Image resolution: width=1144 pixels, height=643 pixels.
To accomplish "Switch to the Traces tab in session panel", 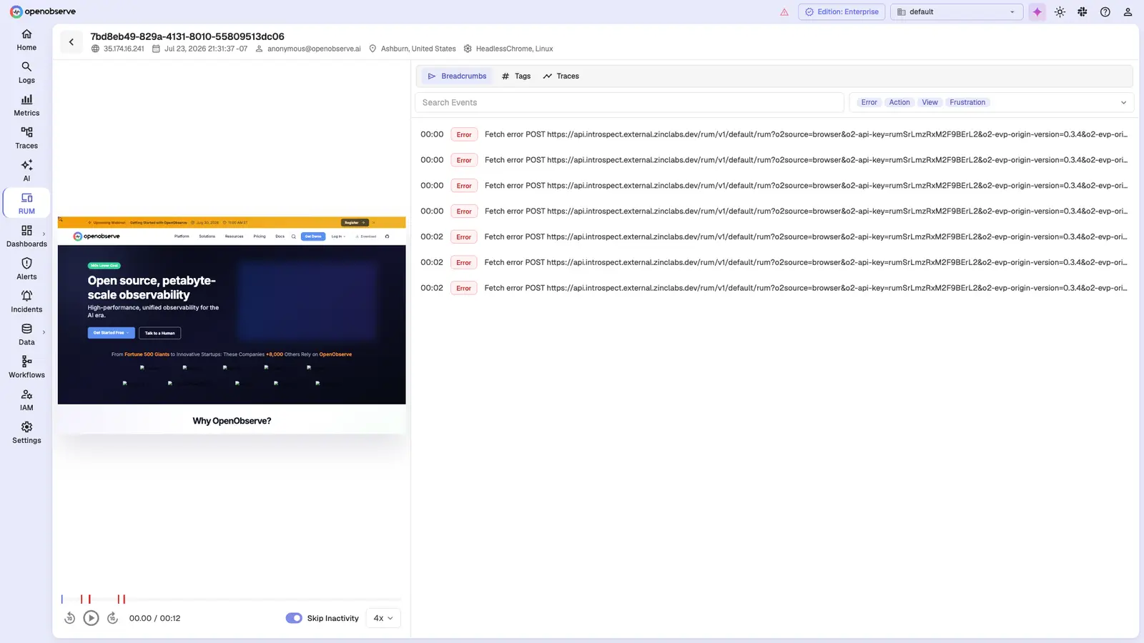I will coord(561,76).
